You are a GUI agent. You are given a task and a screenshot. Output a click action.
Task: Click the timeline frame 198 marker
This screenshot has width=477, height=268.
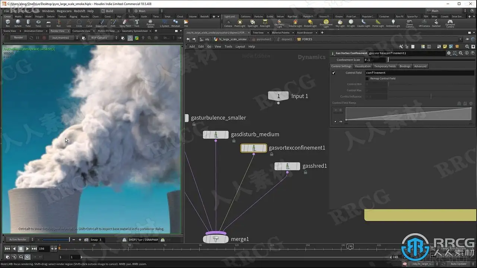coord(350,246)
